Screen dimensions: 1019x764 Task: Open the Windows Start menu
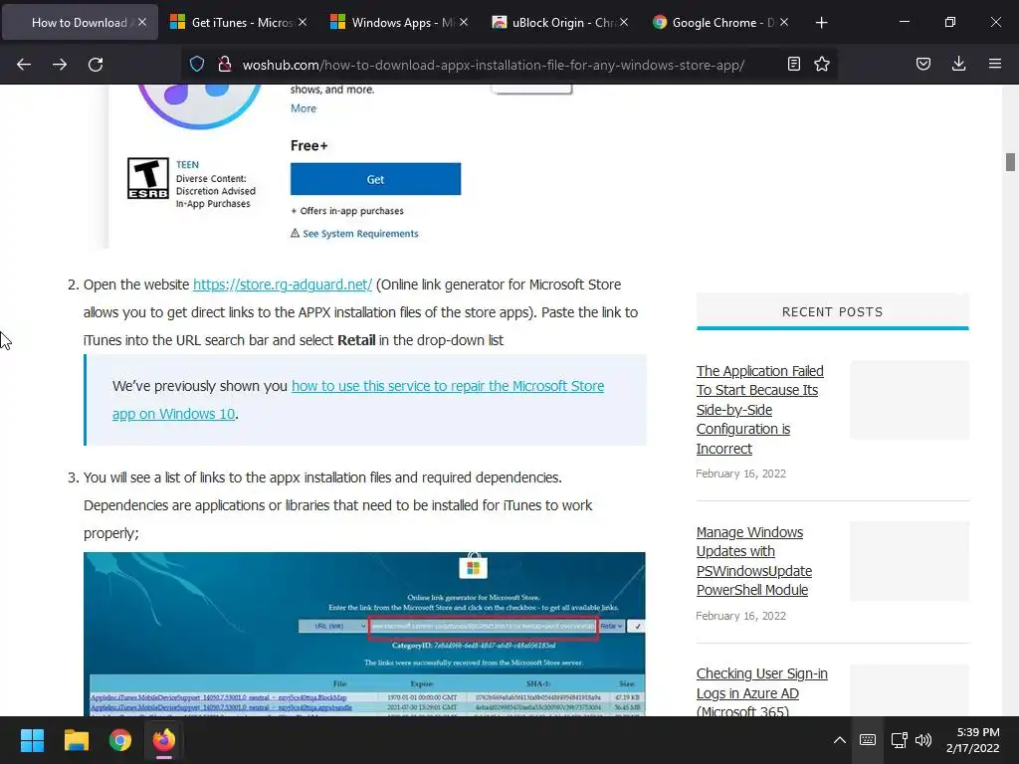(x=32, y=740)
